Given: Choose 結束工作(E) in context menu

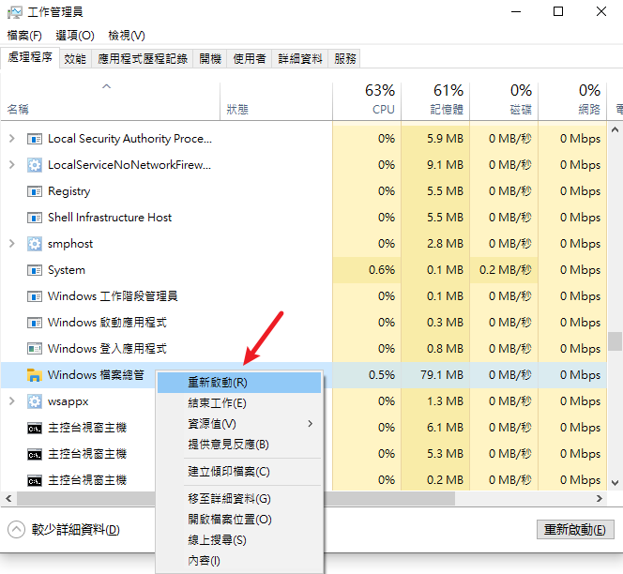Looking at the screenshot, I should 239,403.
